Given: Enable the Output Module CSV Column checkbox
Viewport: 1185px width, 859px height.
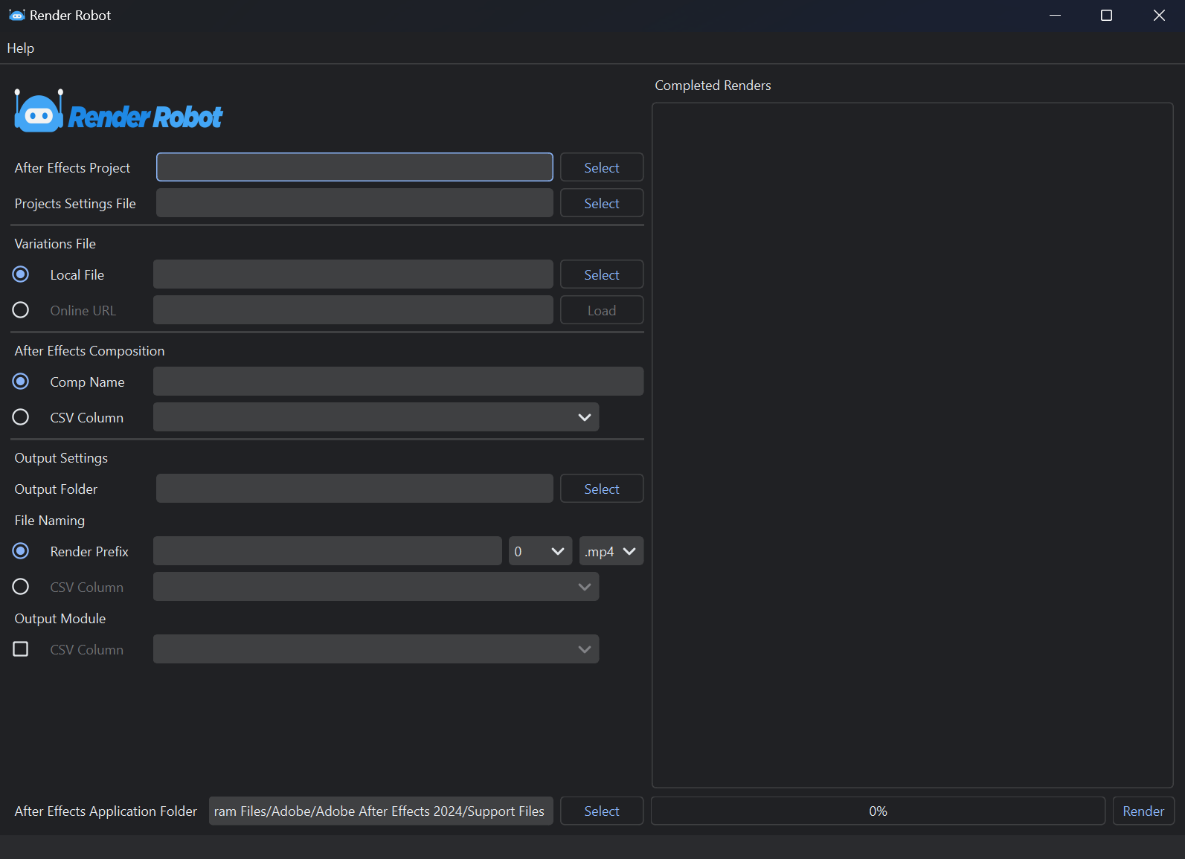Looking at the screenshot, I should pos(21,649).
